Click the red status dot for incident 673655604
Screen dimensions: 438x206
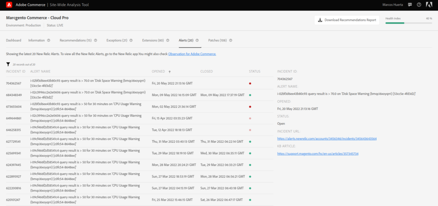tap(250, 106)
